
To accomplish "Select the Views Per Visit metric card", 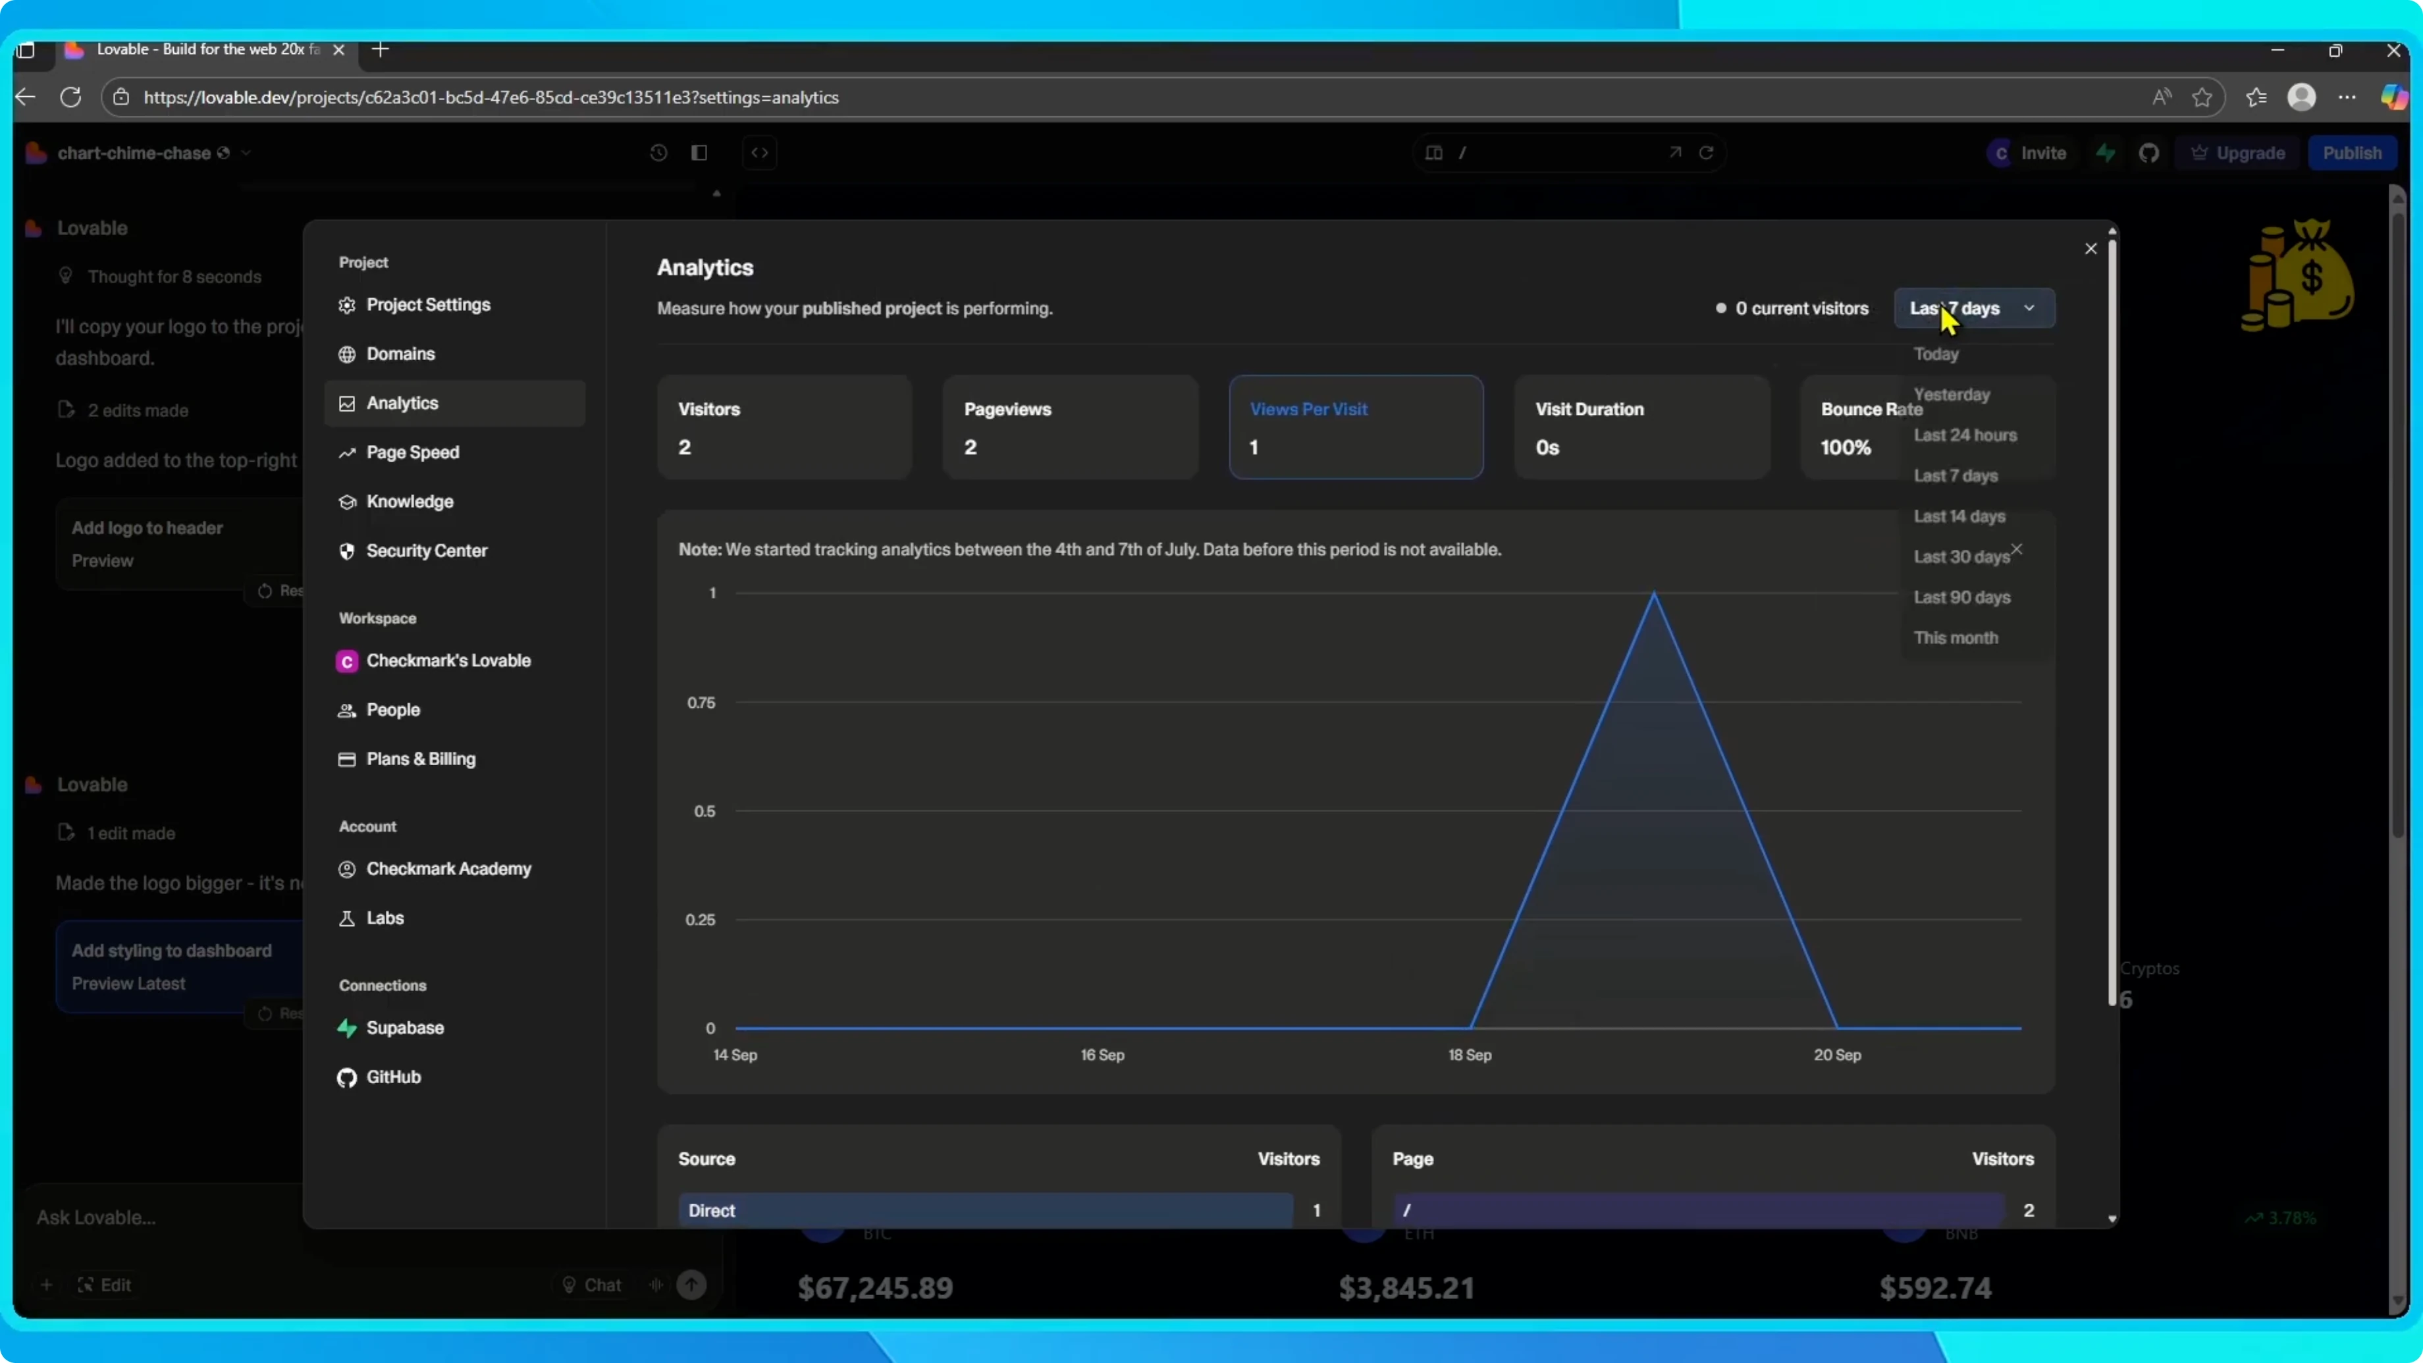I will (1356, 427).
